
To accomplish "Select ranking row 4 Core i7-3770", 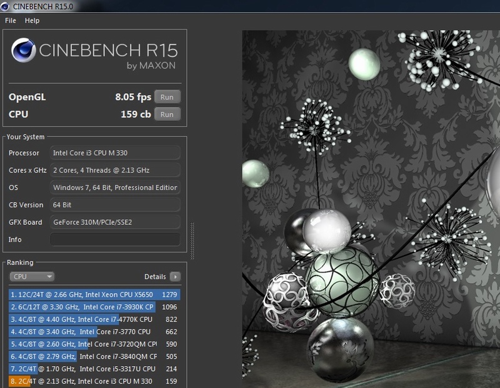I will click(94, 332).
